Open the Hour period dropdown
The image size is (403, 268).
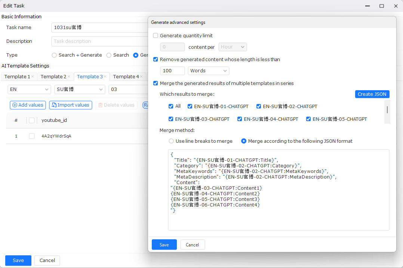point(233,47)
